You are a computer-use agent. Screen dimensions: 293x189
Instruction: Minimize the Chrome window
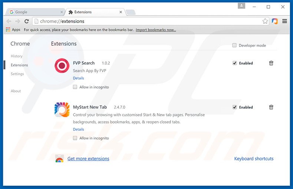point(254,7)
